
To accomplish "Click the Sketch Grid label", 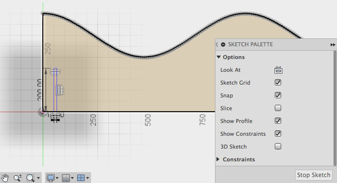I will click(x=235, y=83).
